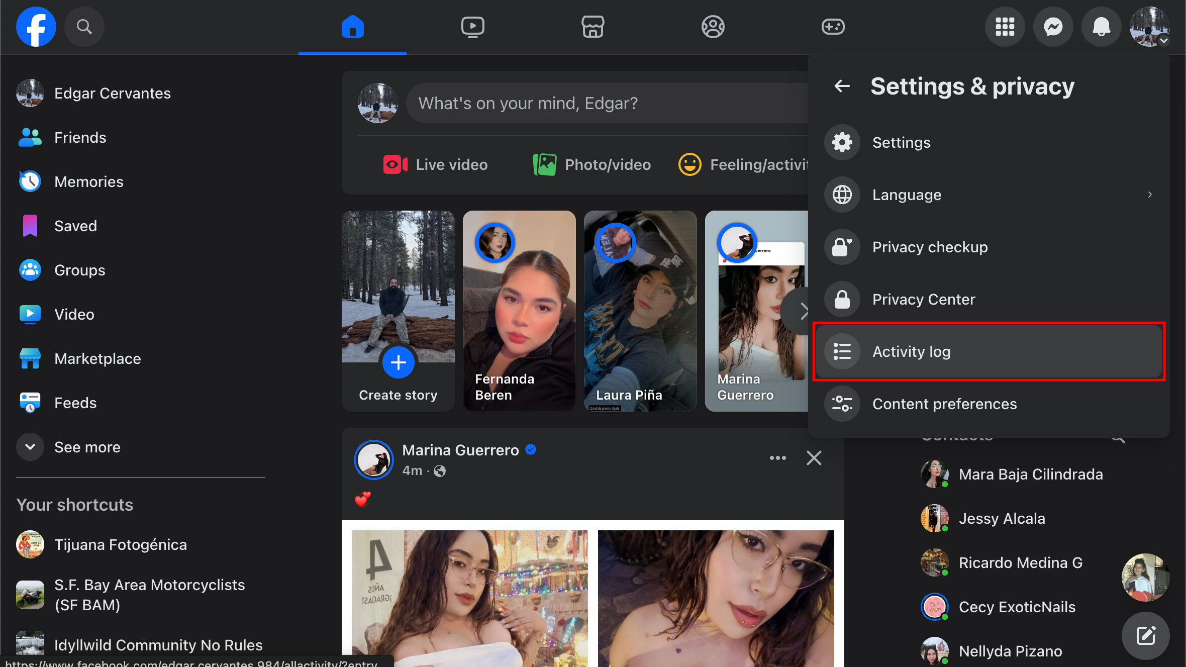
Task: Click the new message compose icon
Action: pos(1145,636)
